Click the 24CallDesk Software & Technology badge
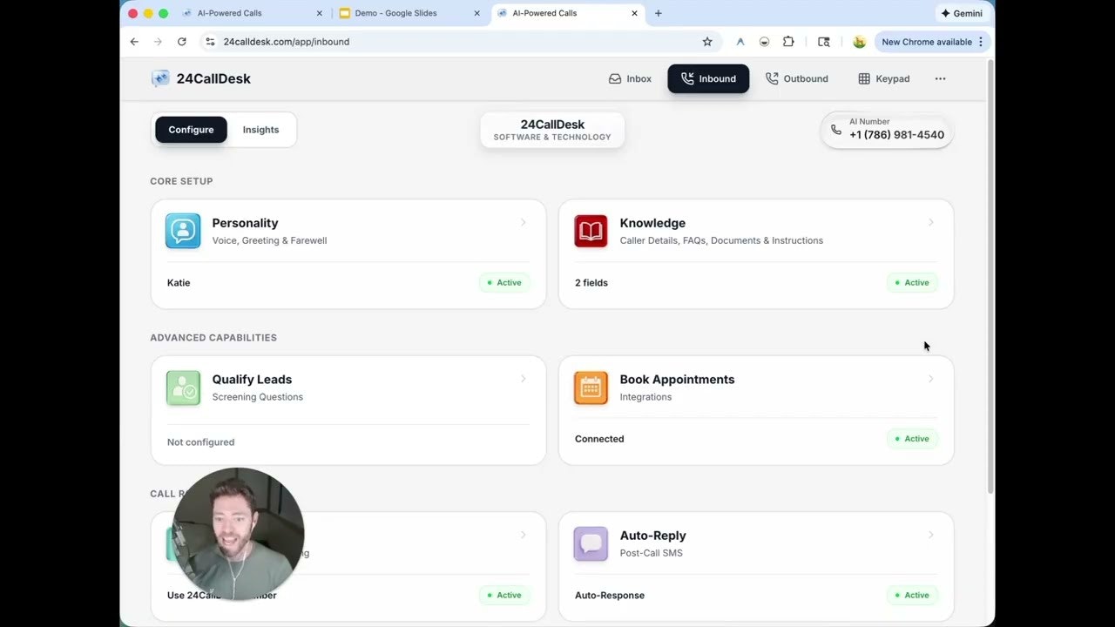 [x=552, y=130]
